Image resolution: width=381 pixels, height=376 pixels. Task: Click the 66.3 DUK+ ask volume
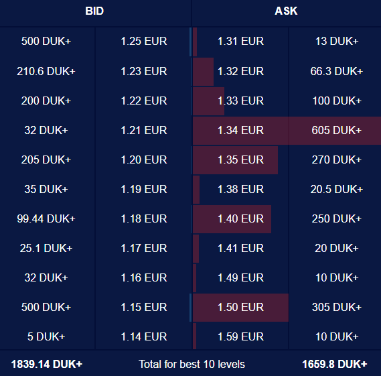click(337, 71)
